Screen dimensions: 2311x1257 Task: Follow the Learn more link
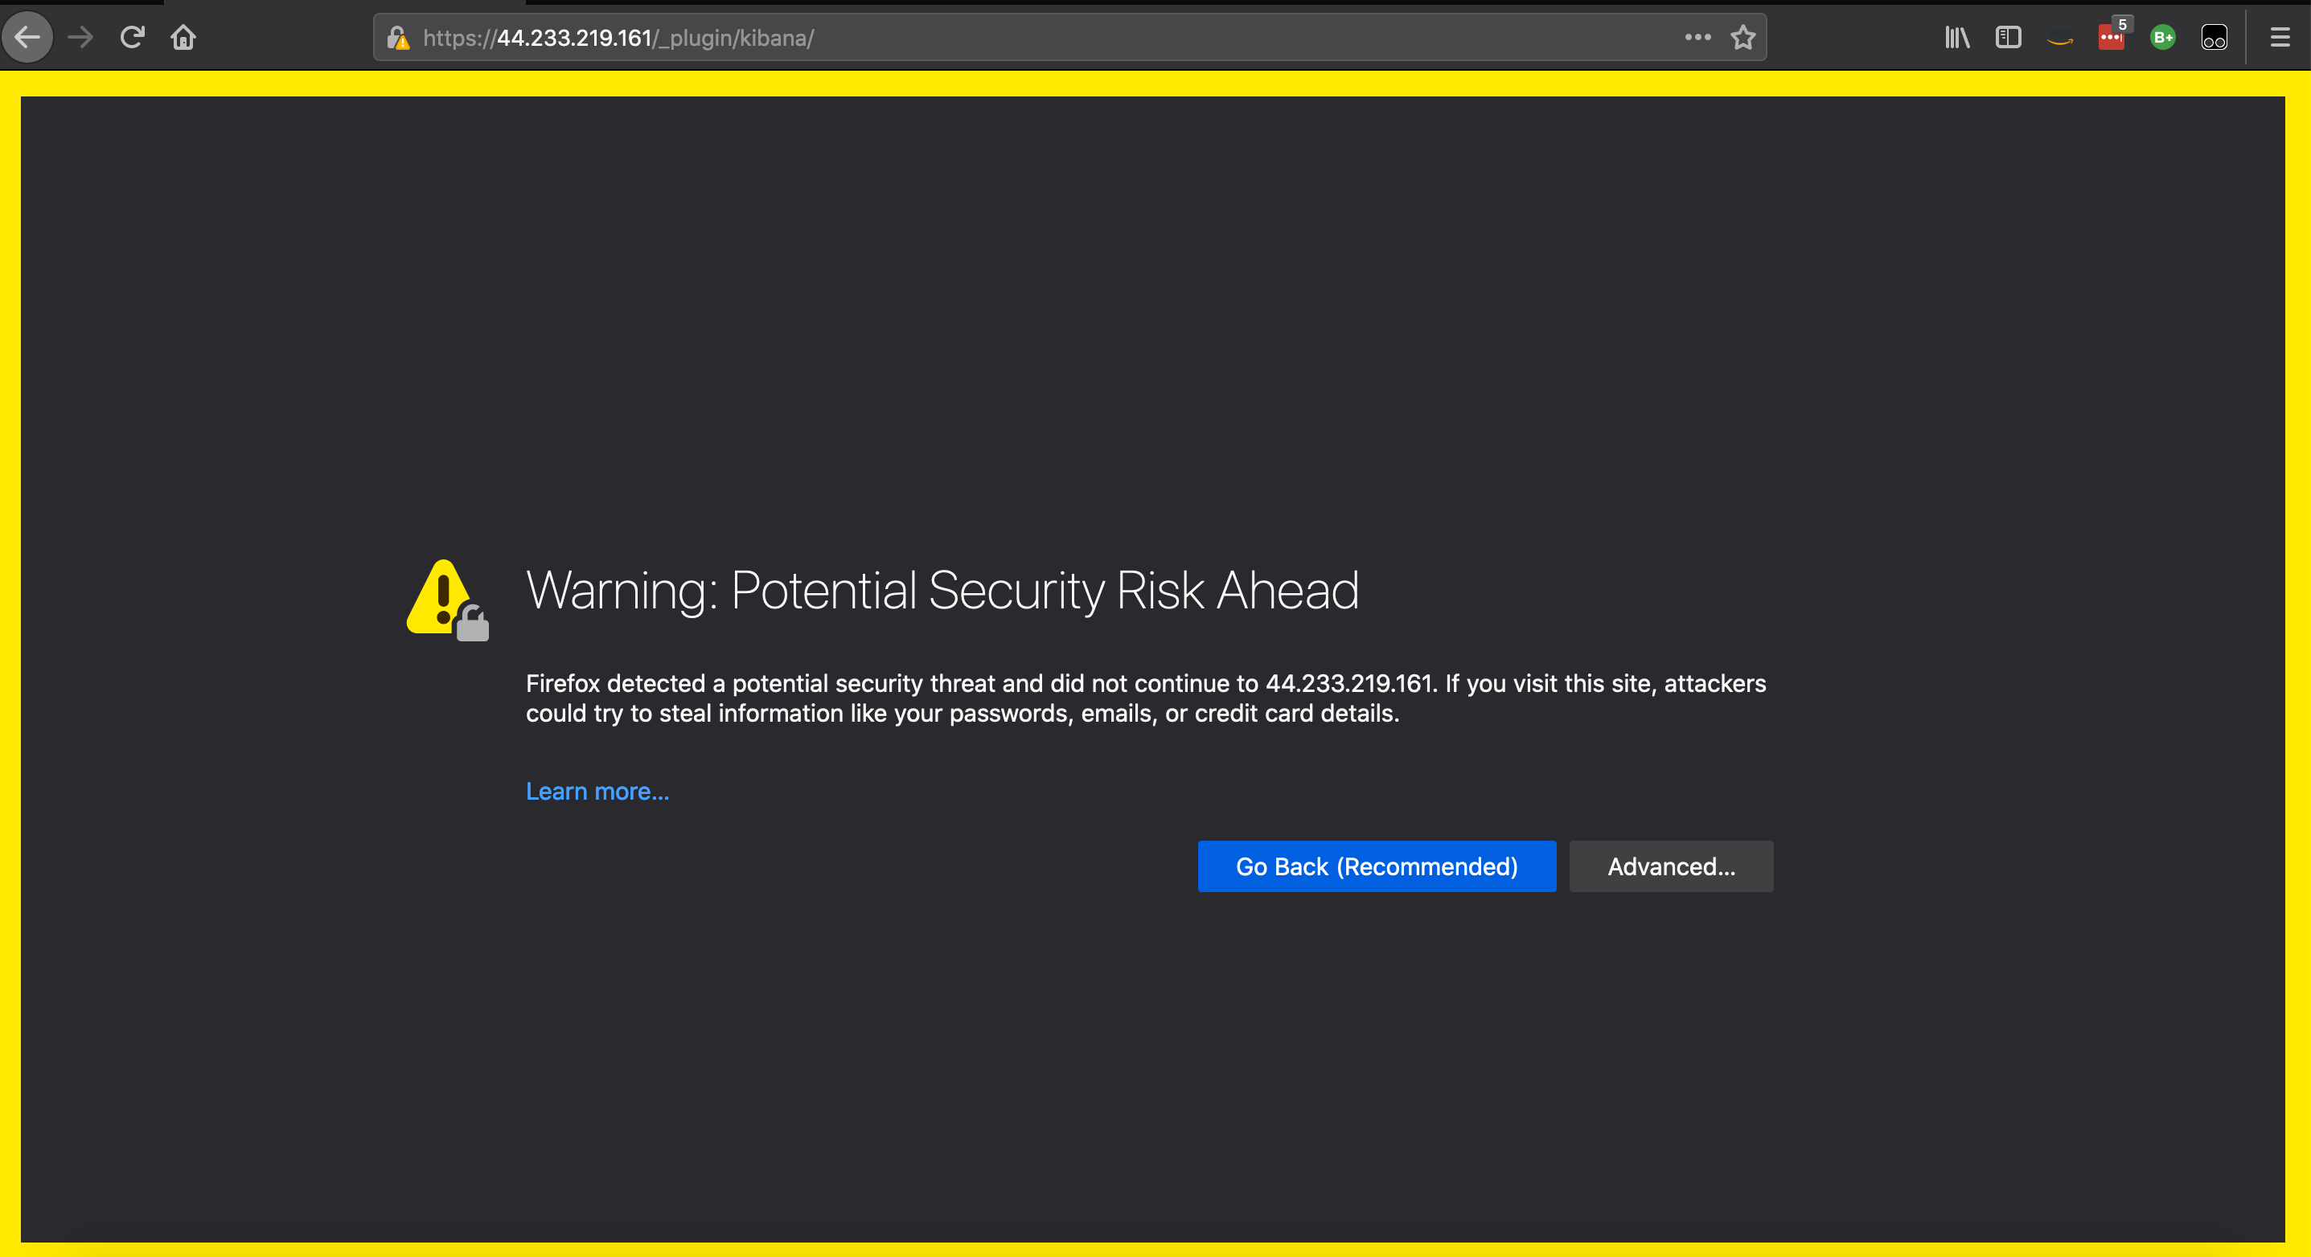[597, 791]
